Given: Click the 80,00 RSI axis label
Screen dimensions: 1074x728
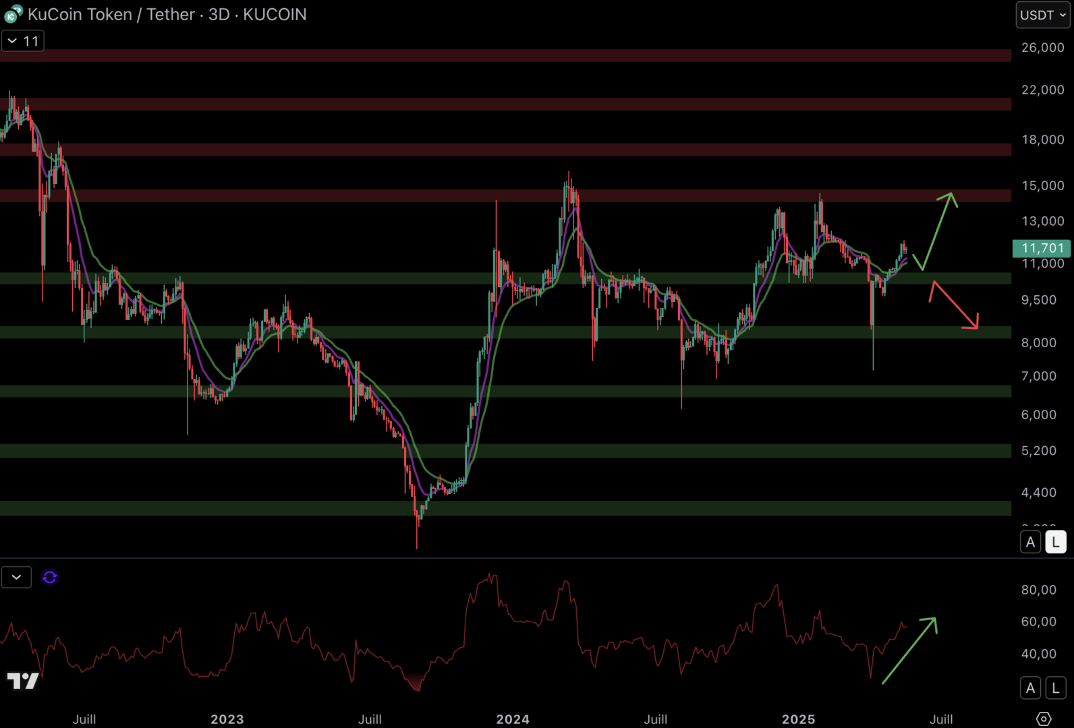Looking at the screenshot, I should point(1040,590).
